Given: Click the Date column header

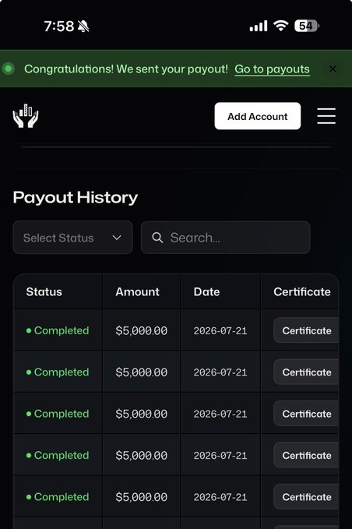Looking at the screenshot, I should (206, 292).
